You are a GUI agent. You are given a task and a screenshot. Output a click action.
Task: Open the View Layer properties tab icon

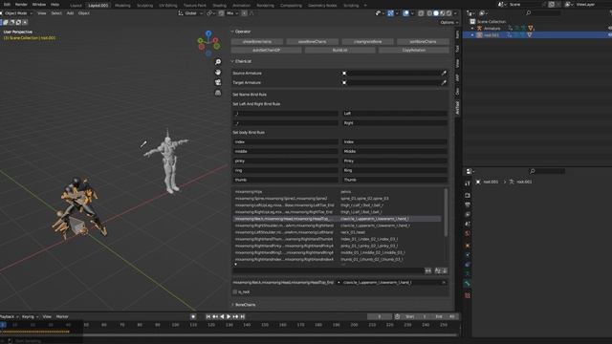click(x=468, y=214)
